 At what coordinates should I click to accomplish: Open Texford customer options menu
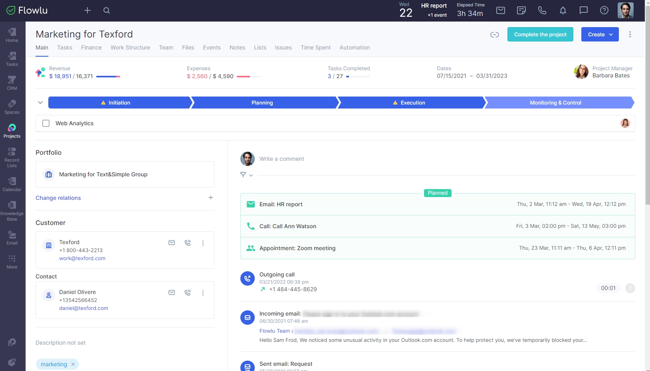click(203, 243)
